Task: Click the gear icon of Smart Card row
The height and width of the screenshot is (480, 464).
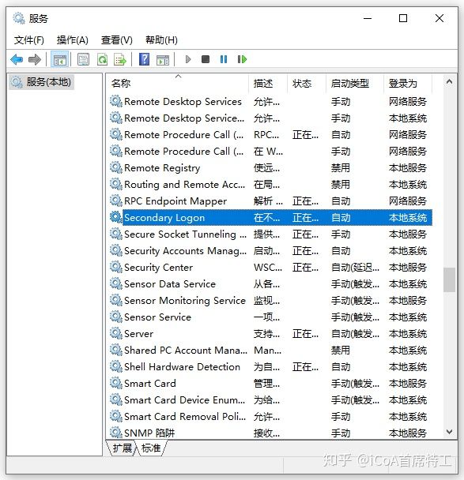Action: (116, 383)
